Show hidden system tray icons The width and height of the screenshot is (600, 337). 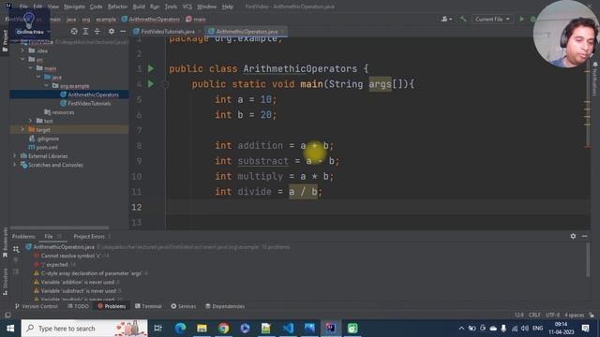tap(461, 329)
